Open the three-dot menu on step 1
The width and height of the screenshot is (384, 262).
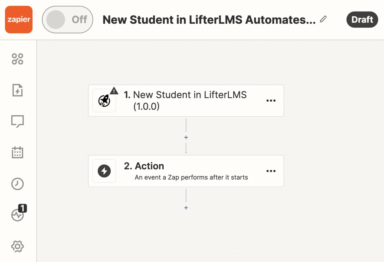coord(271,101)
